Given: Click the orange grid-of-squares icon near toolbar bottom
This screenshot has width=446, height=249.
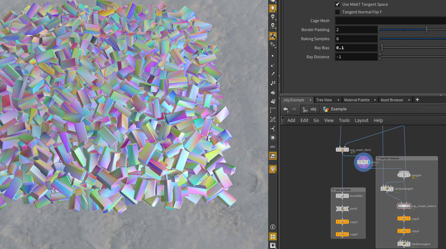Looking at the screenshot, I should point(273,236).
